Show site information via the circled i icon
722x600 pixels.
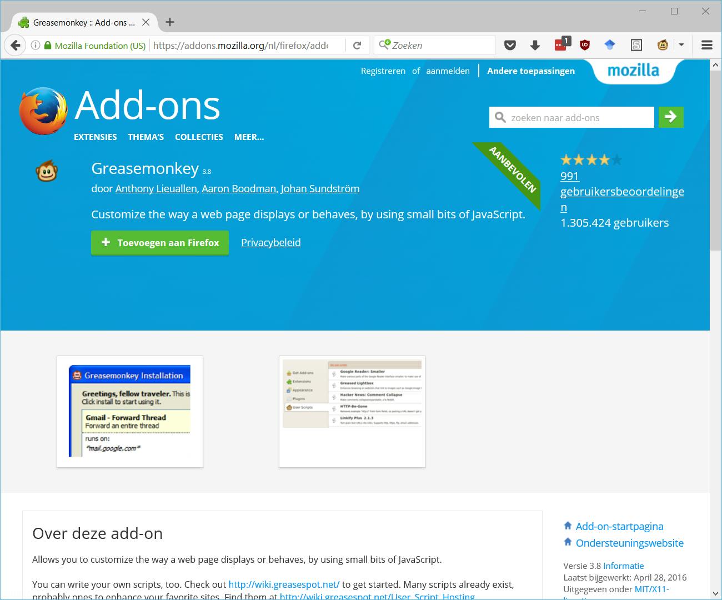point(36,46)
